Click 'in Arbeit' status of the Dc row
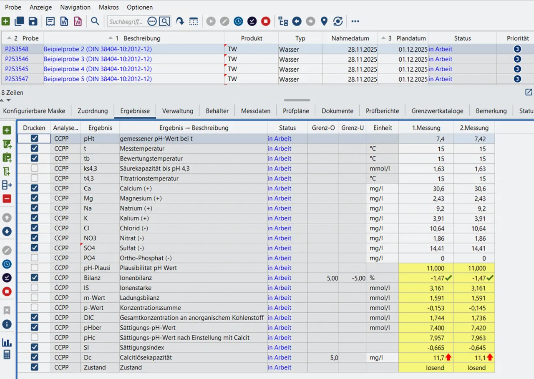Viewport: 534px width, 379px height. pyautogui.click(x=280, y=357)
